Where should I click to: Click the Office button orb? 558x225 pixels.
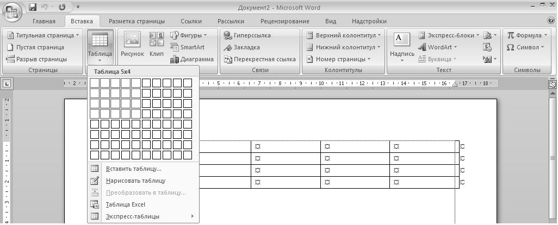tap(12, 12)
